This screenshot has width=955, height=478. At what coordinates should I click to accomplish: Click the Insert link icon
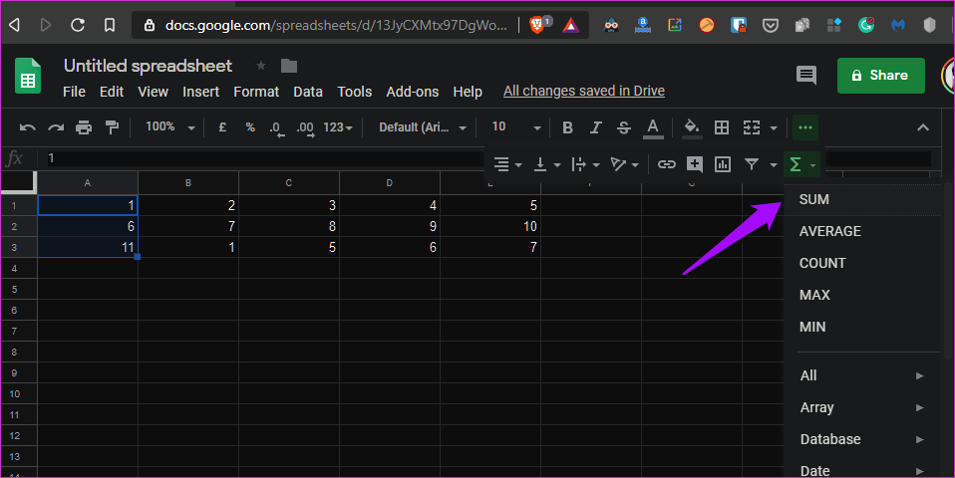point(666,164)
